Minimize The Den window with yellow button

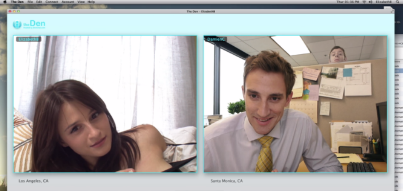coord(14,11)
